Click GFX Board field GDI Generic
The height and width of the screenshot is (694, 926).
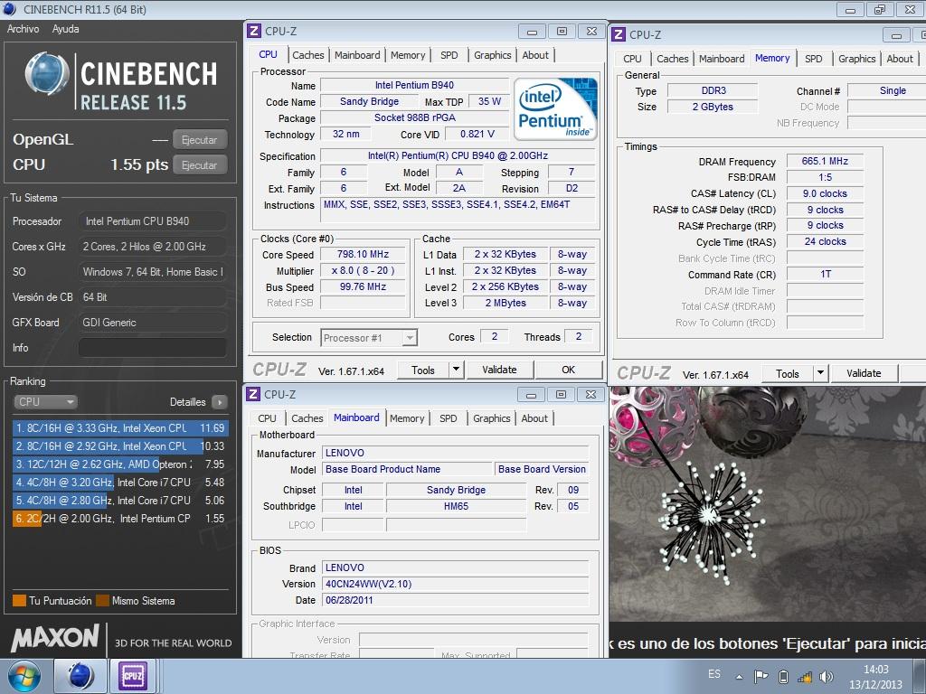coord(152,323)
